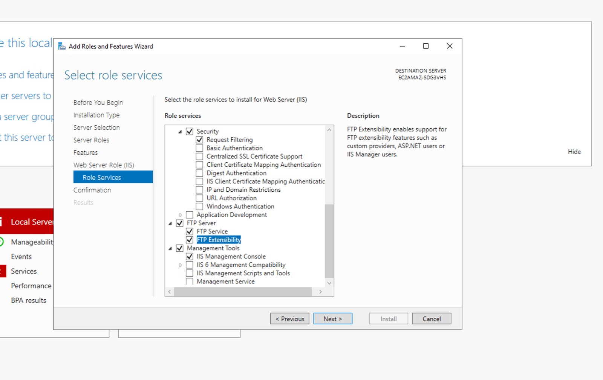603x380 pixels.
Task: Click role services scroll down arrow
Action: pos(329,283)
